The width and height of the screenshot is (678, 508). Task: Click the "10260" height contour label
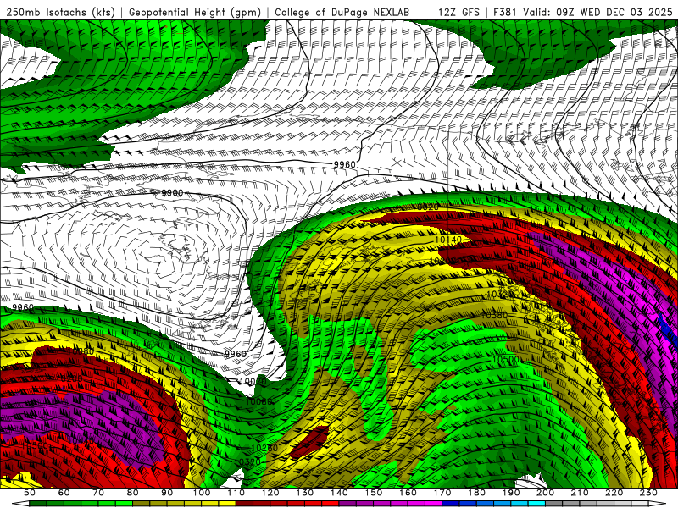264,448
